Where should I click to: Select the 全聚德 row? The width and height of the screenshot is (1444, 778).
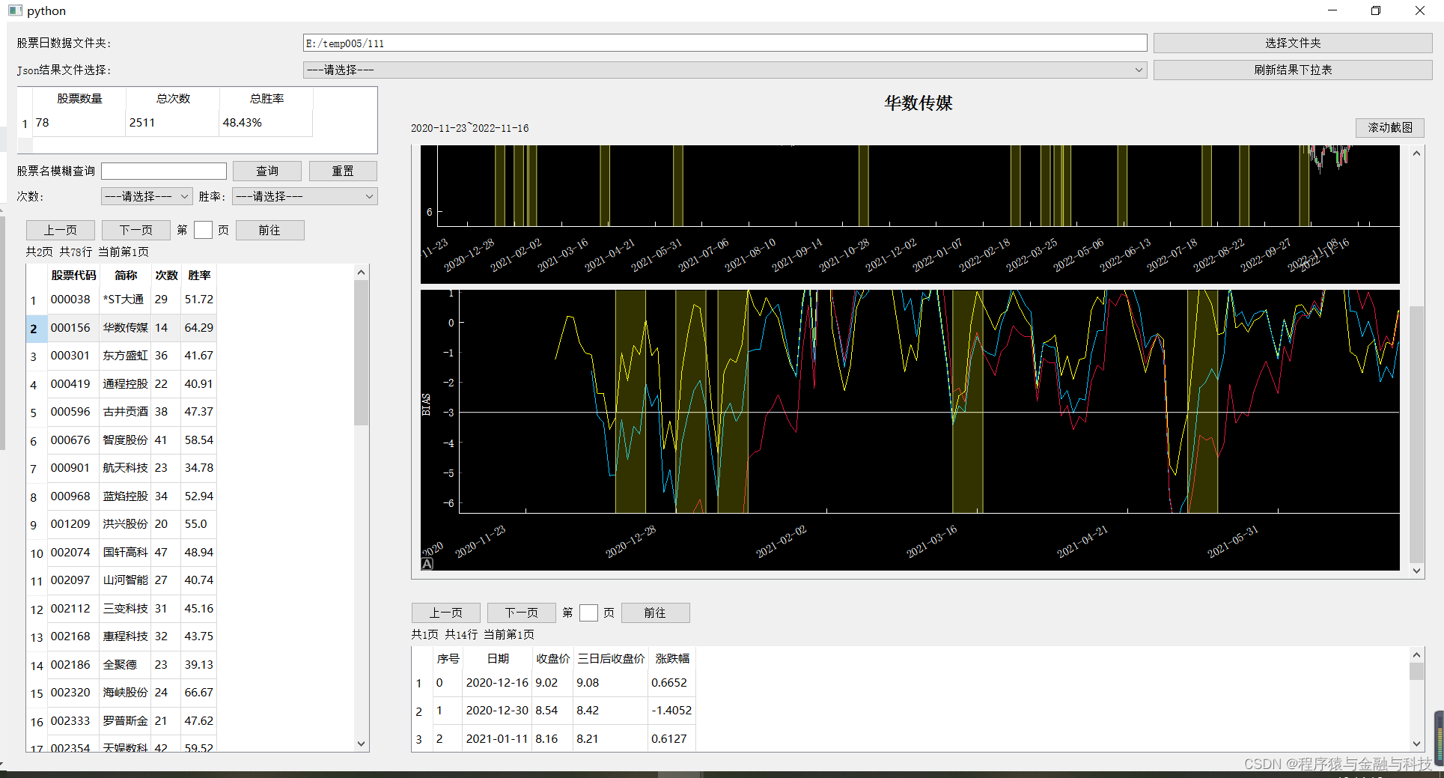point(122,665)
